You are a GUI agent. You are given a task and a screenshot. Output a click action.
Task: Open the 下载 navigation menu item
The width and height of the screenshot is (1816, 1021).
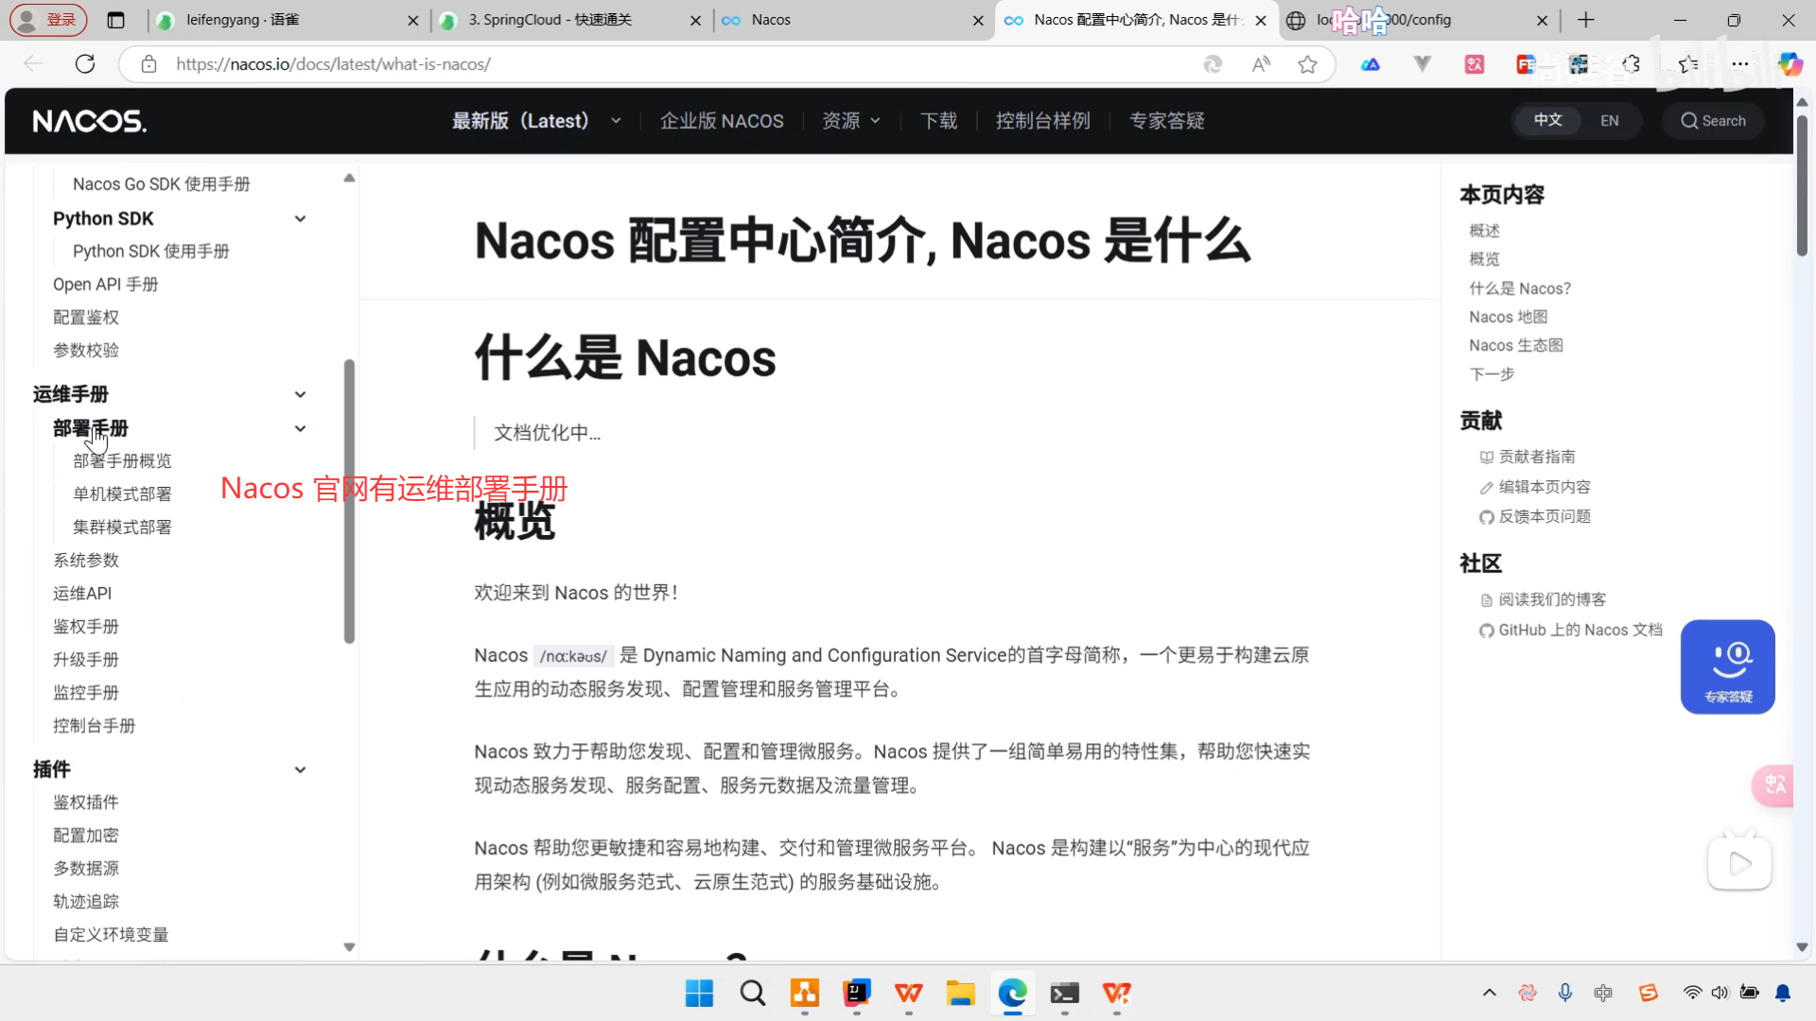pyautogui.click(x=938, y=121)
